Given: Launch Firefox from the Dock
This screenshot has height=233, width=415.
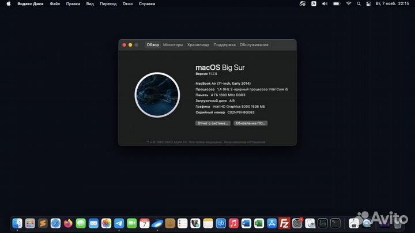Looking at the screenshot, I should [x=68, y=223].
